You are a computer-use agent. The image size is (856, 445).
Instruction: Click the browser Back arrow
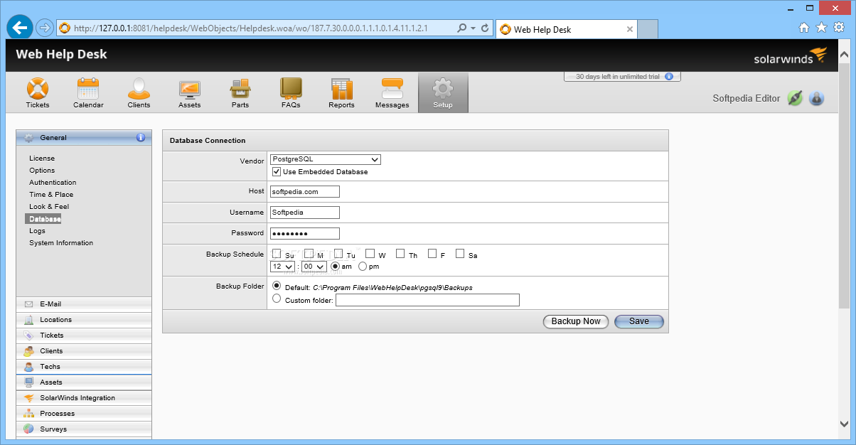click(x=20, y=28)
